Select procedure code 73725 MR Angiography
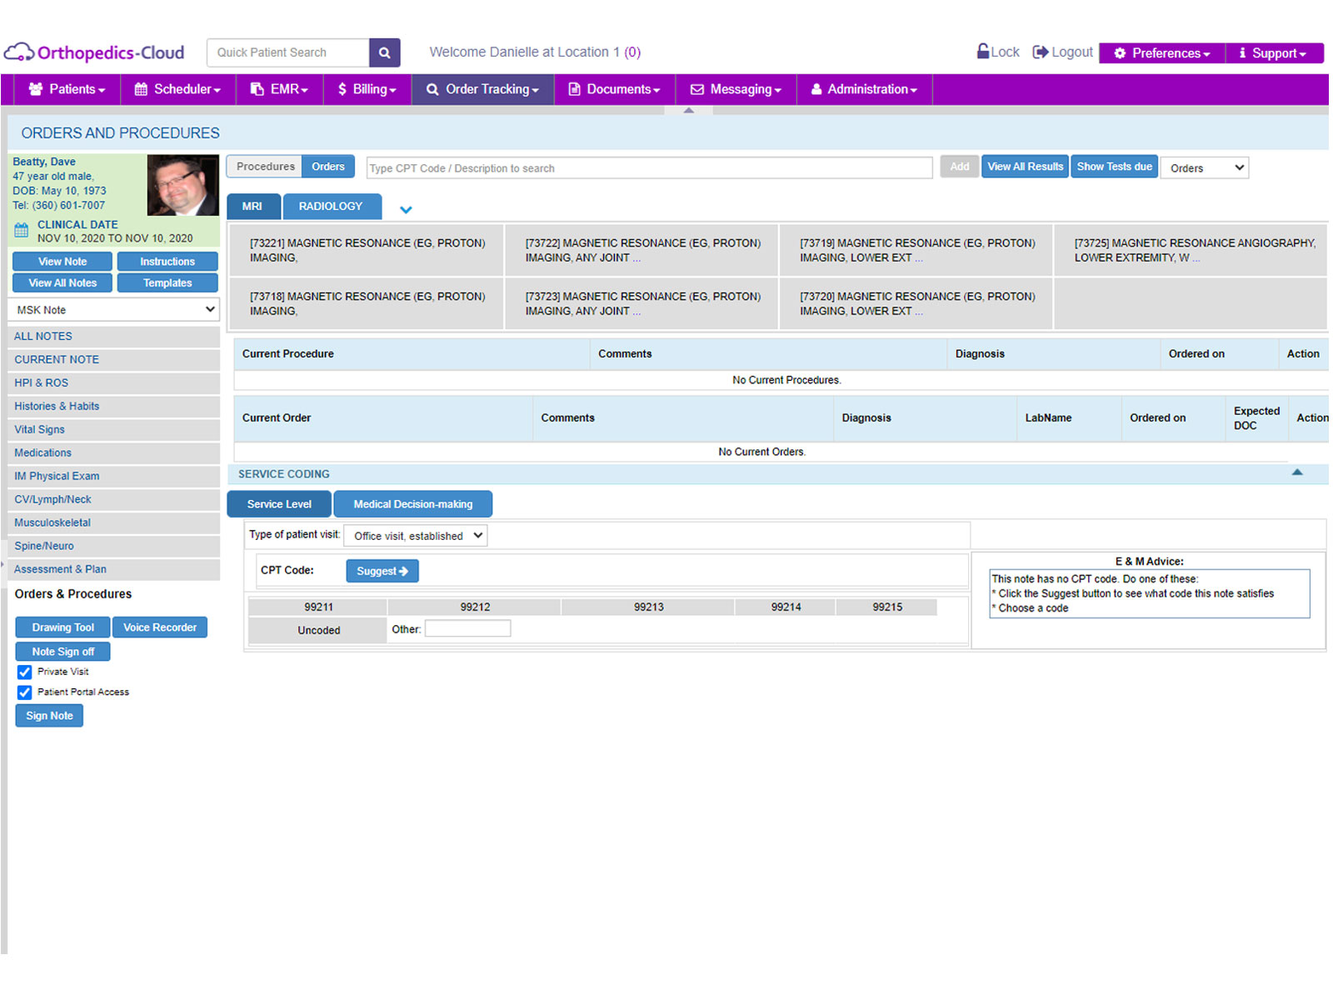Screen dimensions: 1333x1000 (1191, 250)
